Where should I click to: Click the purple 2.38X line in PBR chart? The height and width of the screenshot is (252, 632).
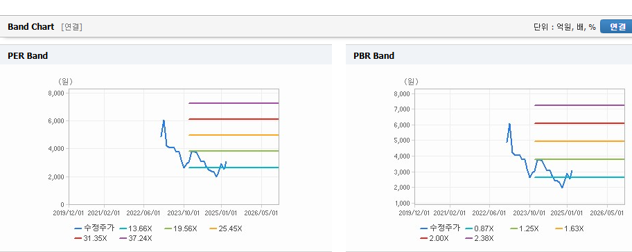click(579, 105)
